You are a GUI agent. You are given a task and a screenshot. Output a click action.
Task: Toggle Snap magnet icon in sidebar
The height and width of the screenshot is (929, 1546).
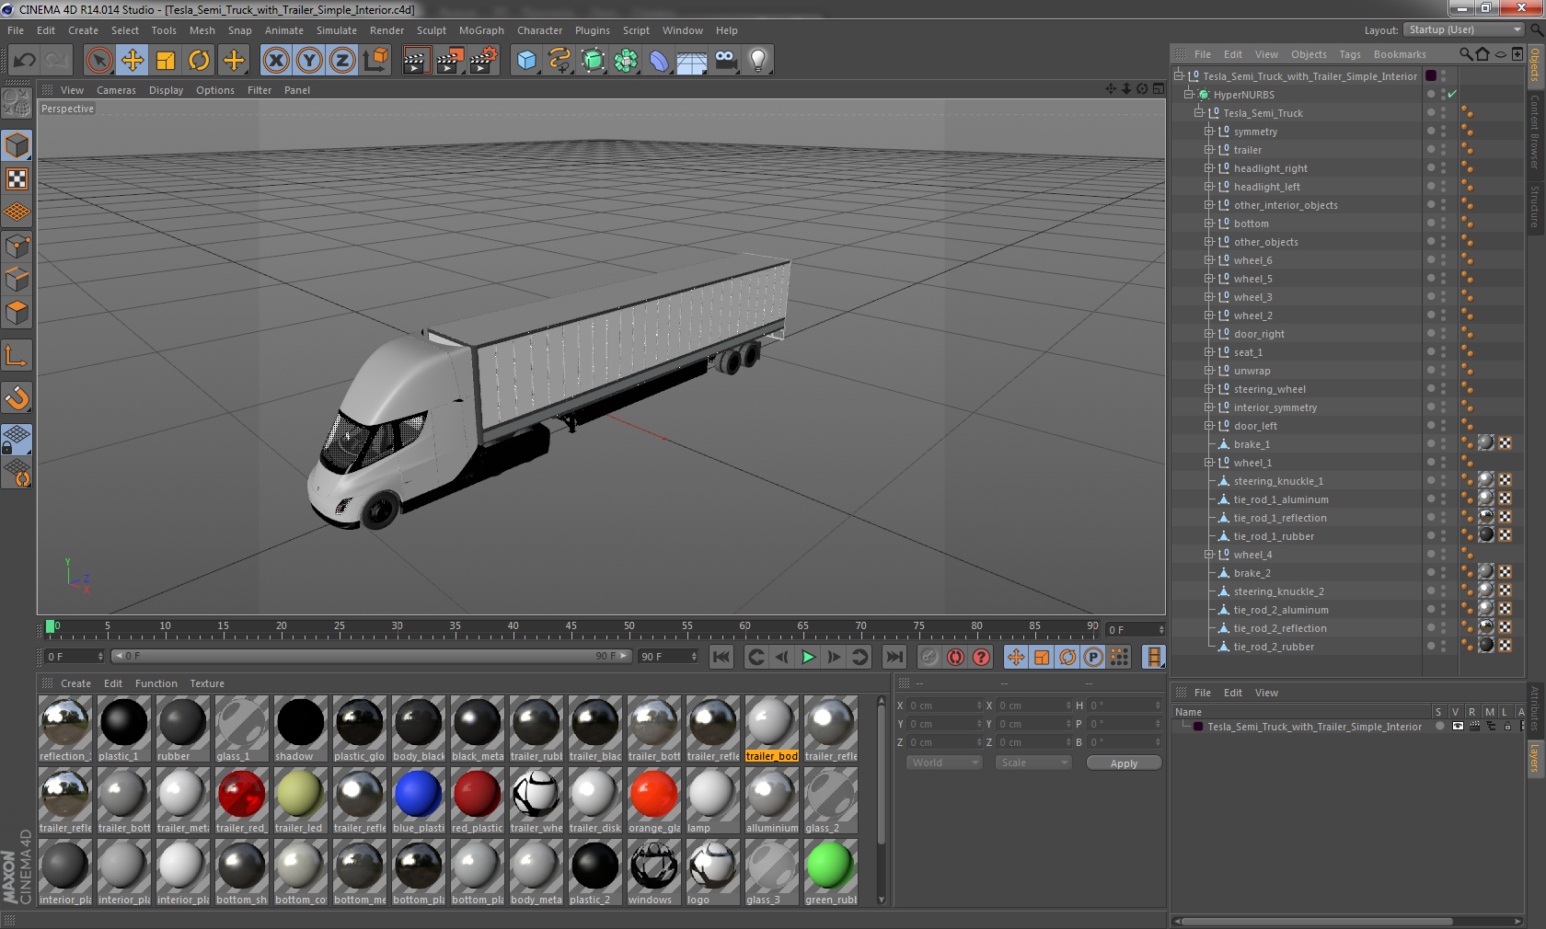pos(17,398)
